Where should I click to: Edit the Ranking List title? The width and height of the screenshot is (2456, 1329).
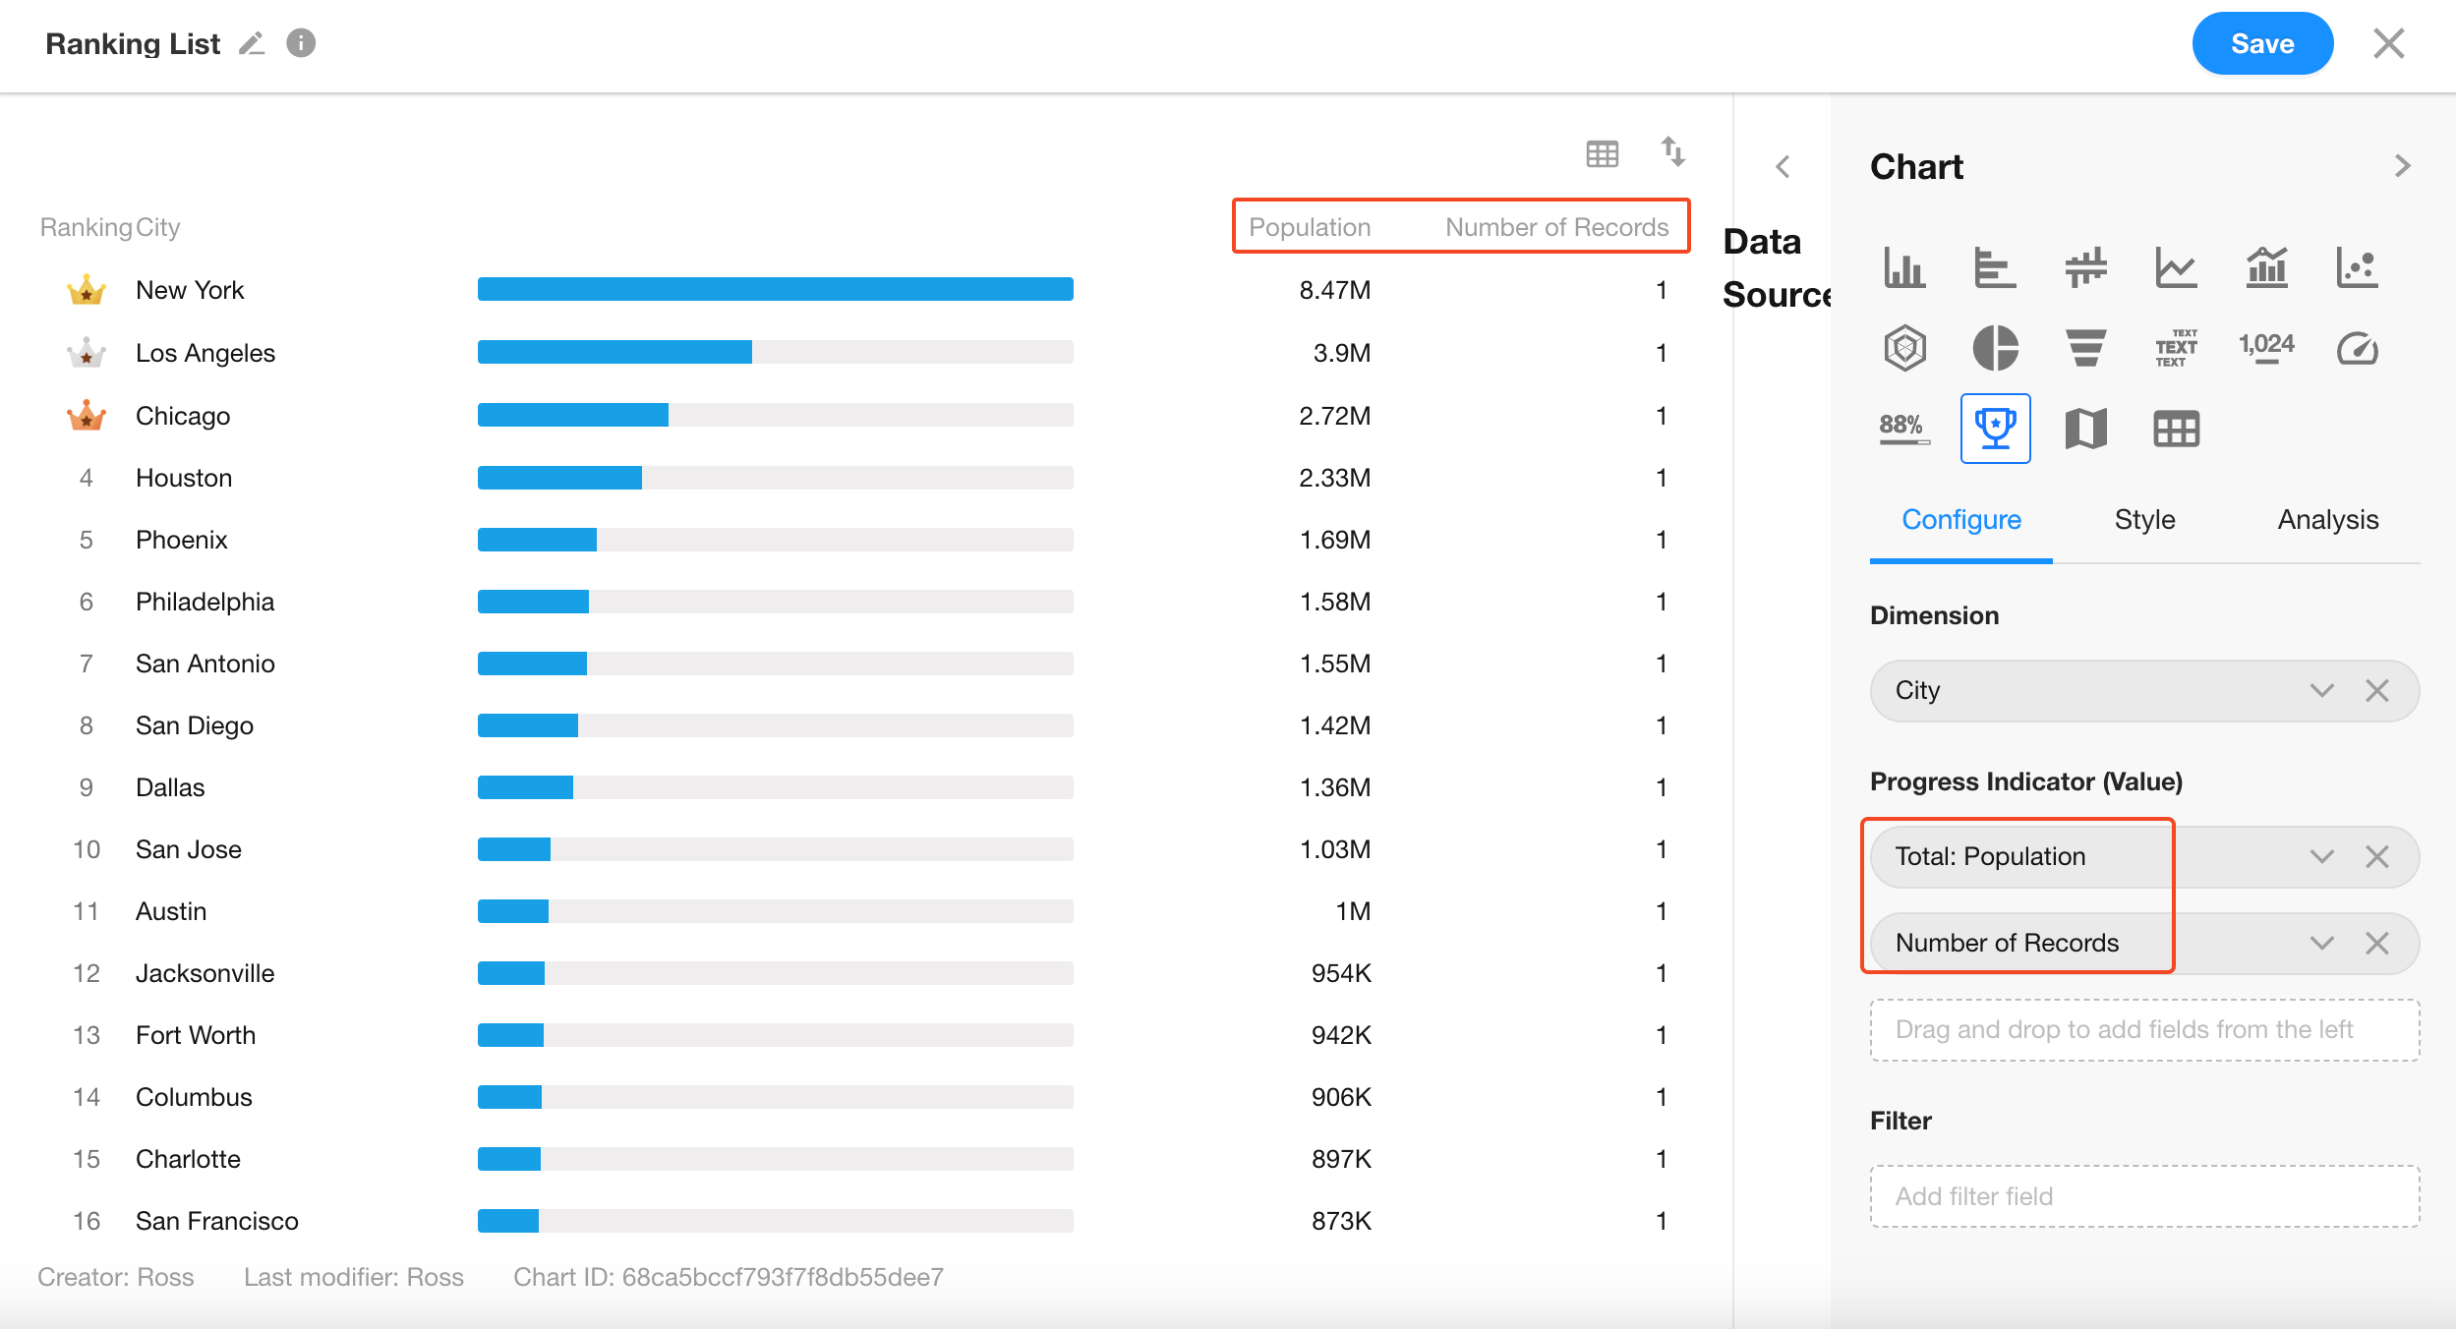[252, 43]
